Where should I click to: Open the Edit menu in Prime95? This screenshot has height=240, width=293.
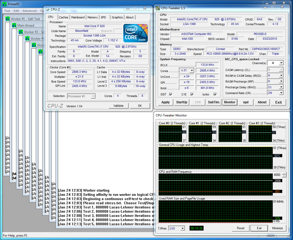16,11
